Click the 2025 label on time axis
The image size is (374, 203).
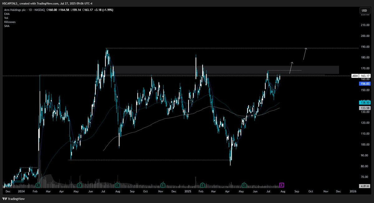click(187, 192)
